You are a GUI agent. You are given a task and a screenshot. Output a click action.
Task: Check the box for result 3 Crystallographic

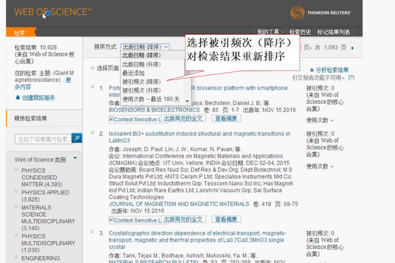click(93, 231)
